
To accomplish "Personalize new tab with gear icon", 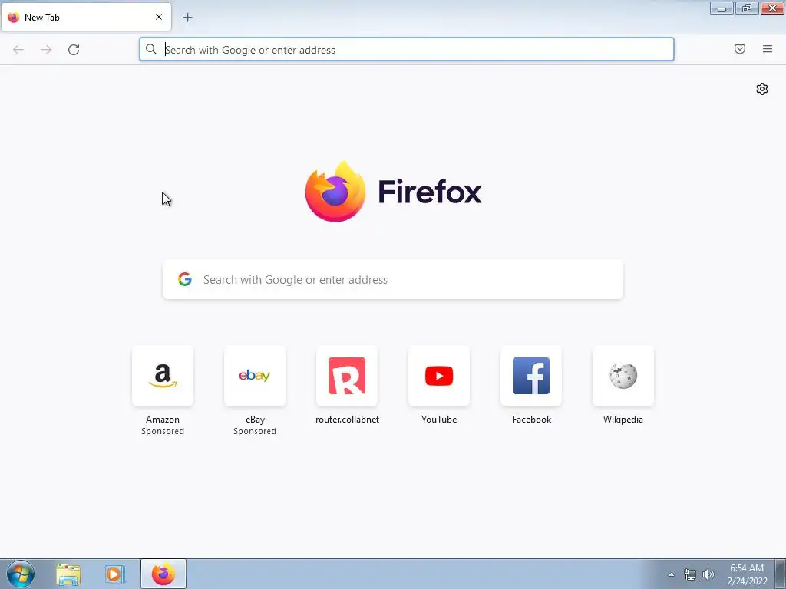I will 762,89.
